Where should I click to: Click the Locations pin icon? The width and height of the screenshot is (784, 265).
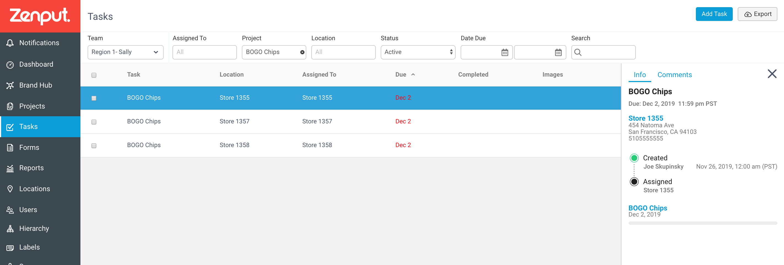10,189
